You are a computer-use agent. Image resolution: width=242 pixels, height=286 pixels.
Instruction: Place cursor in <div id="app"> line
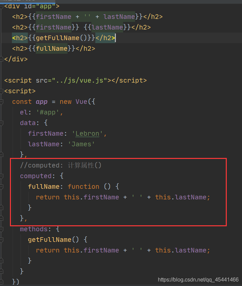(x=32, y=6)
